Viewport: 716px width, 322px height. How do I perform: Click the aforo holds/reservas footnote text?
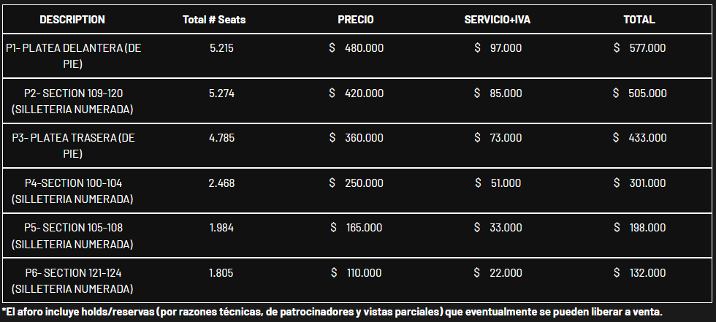pos(332,313)
